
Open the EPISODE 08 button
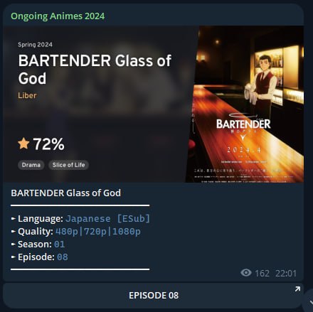(154, 296)
